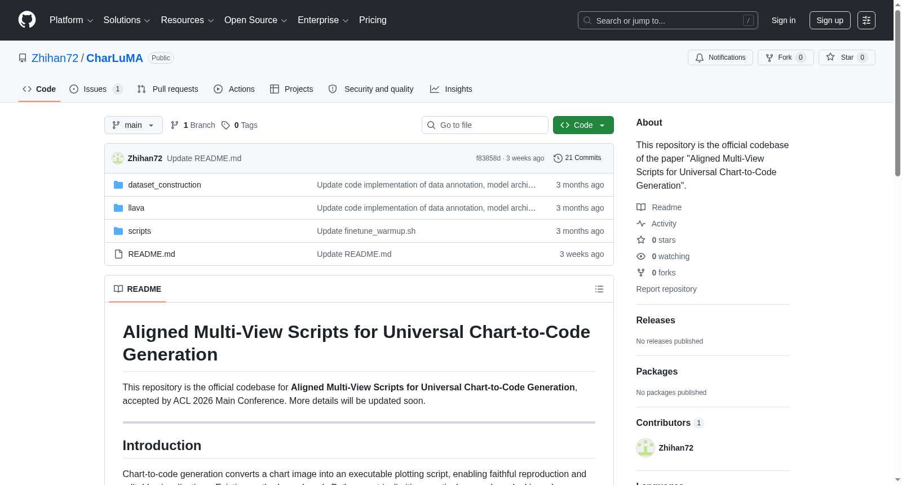Image resolution: width=902 pixels, height=485 pixels.
Task: Open the Update finetune_warmup.sh commit message
Action: [366, 231]
